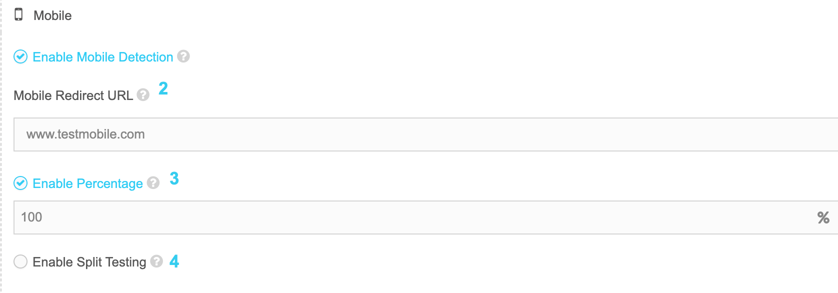The width and height of the screenshot is (838, 293).
Task: Show the Enable Percentage help tooltip icon
Action: (x=153, y=183)
